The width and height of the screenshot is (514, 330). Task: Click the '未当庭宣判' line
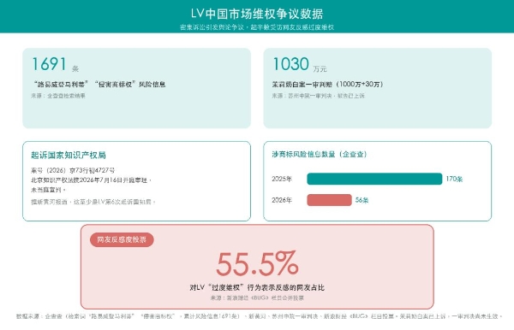49,190
